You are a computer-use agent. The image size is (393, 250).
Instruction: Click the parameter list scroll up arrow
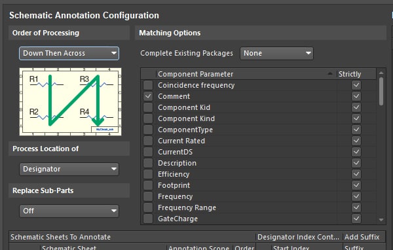(x=381, y=73)
